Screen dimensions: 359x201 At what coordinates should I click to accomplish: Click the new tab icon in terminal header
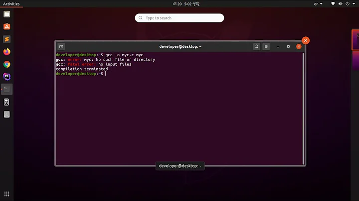coord(61,47)
